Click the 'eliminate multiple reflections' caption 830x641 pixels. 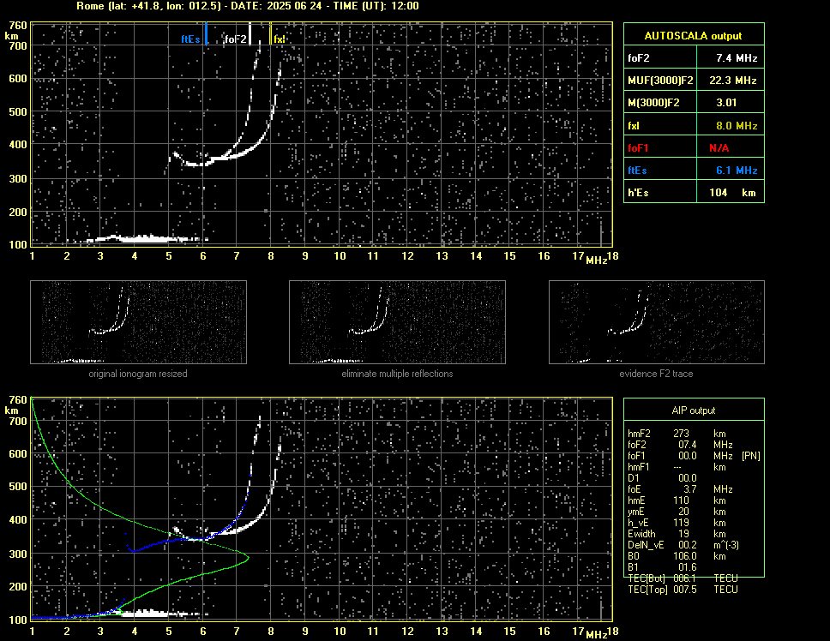tap(397, 374)
